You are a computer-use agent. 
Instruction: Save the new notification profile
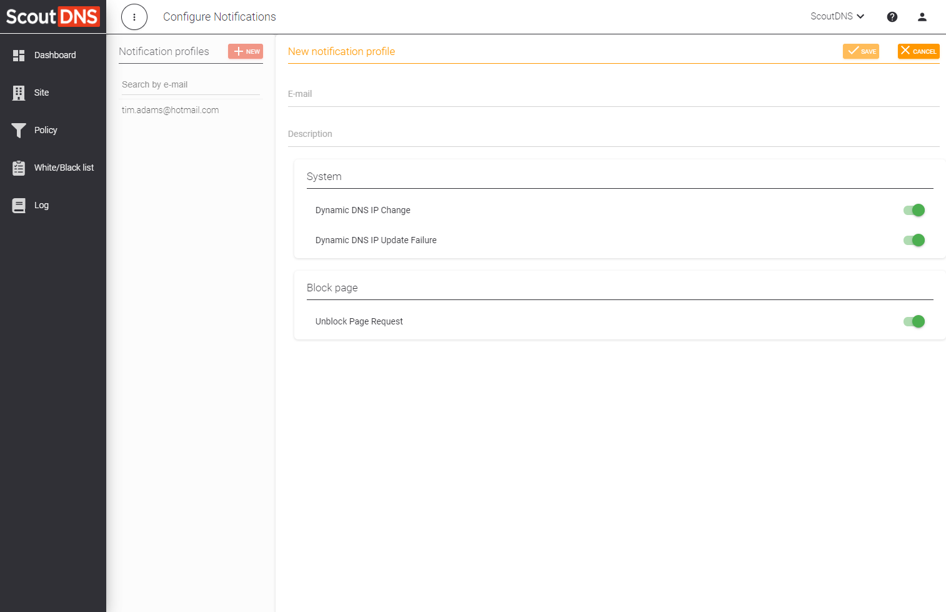[x=861, y=51]
